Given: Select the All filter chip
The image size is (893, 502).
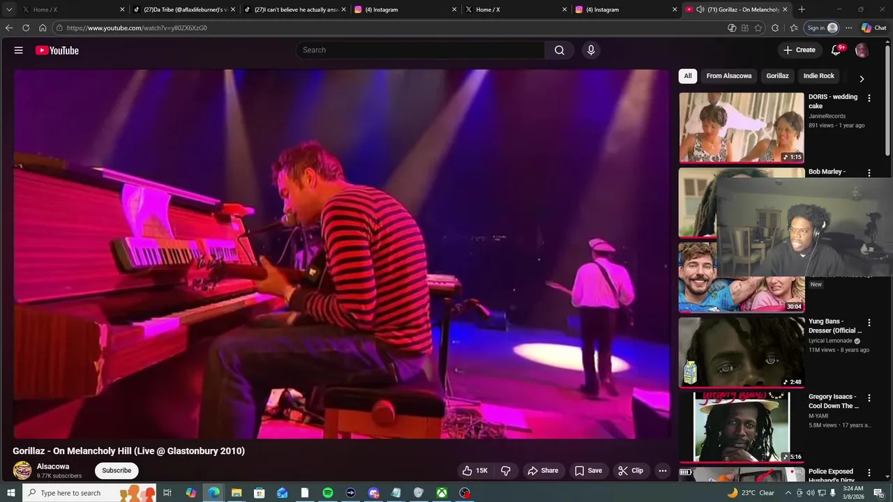Looking at the screenshot, I should click(688, 76).
